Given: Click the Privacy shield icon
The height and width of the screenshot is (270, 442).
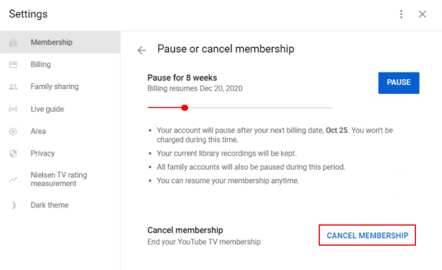Looking at the screenshot, I should [x=13, y=154].
